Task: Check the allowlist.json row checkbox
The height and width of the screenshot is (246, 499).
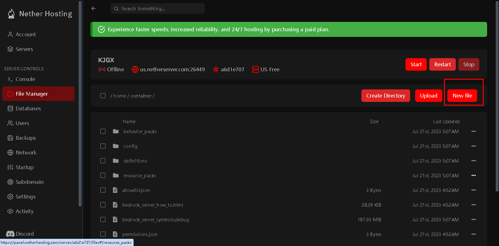Action: tap(103, 190)
